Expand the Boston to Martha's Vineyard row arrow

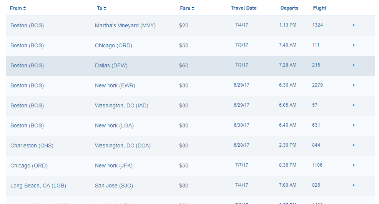click(x=354, y=25)
